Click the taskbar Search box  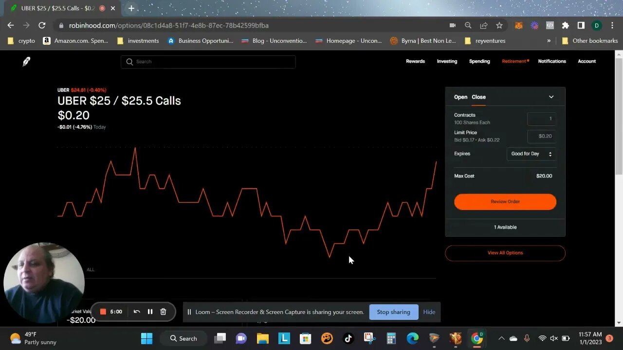tap(183, 338)
